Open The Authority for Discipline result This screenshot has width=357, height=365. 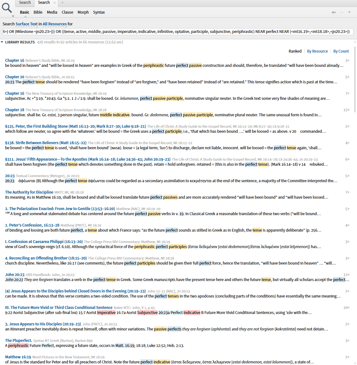[x=29, y=192]
